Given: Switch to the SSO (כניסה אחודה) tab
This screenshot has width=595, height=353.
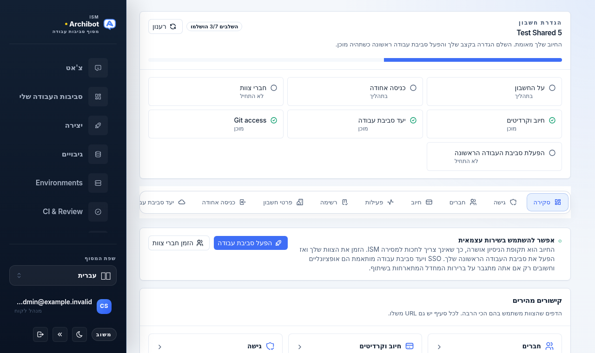Looking at the screenshot, I should point(224,202).
